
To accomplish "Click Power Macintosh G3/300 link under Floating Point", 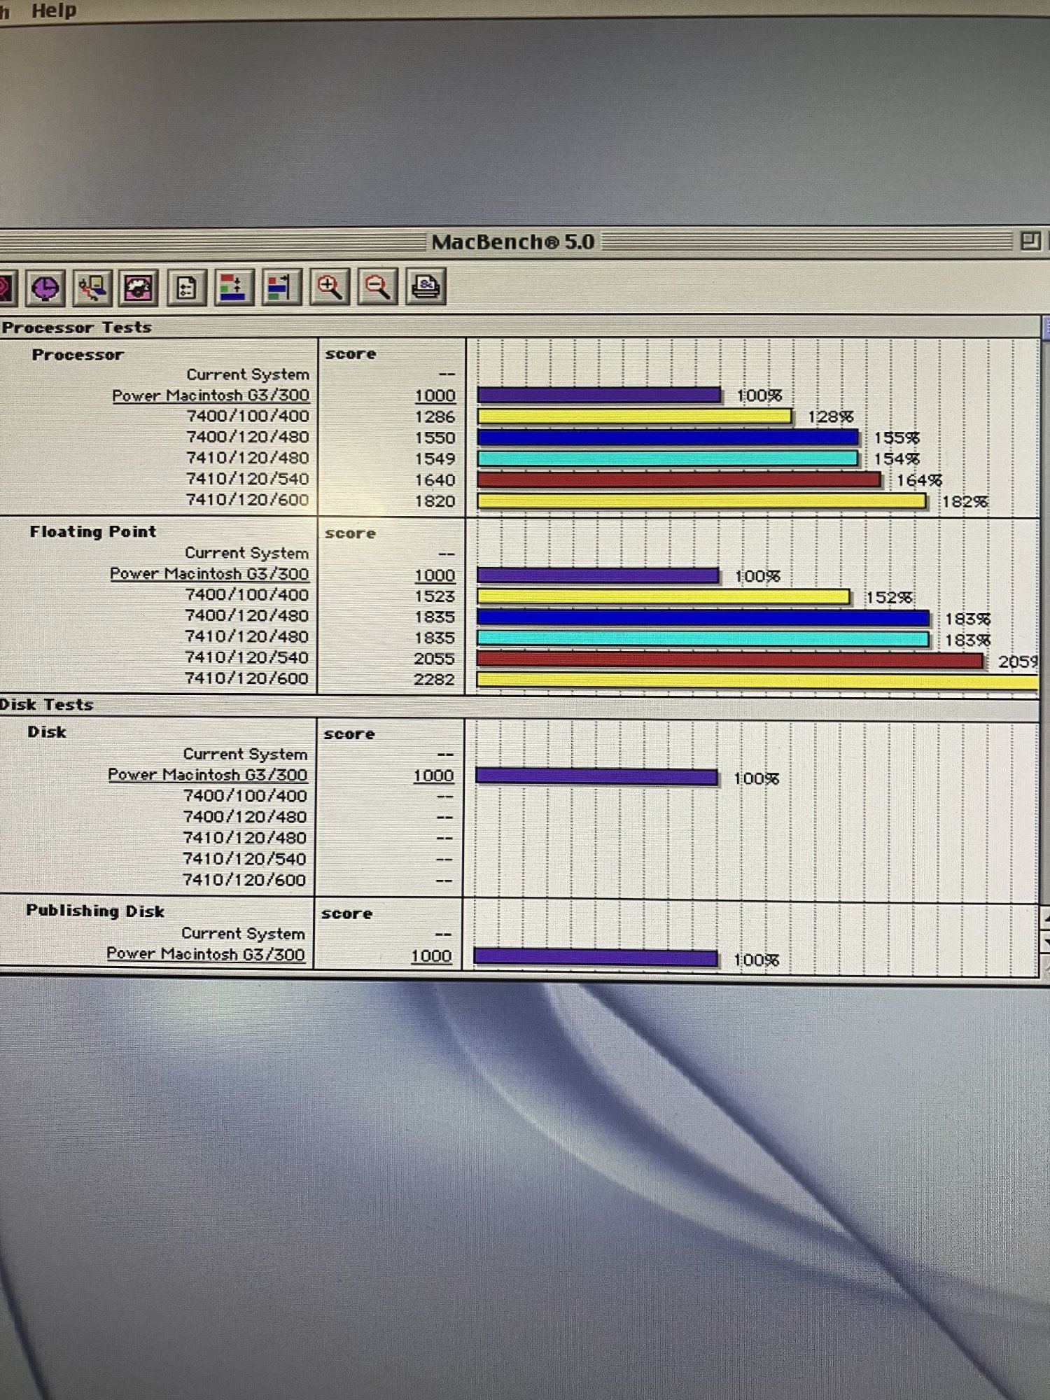I will 209,574.
